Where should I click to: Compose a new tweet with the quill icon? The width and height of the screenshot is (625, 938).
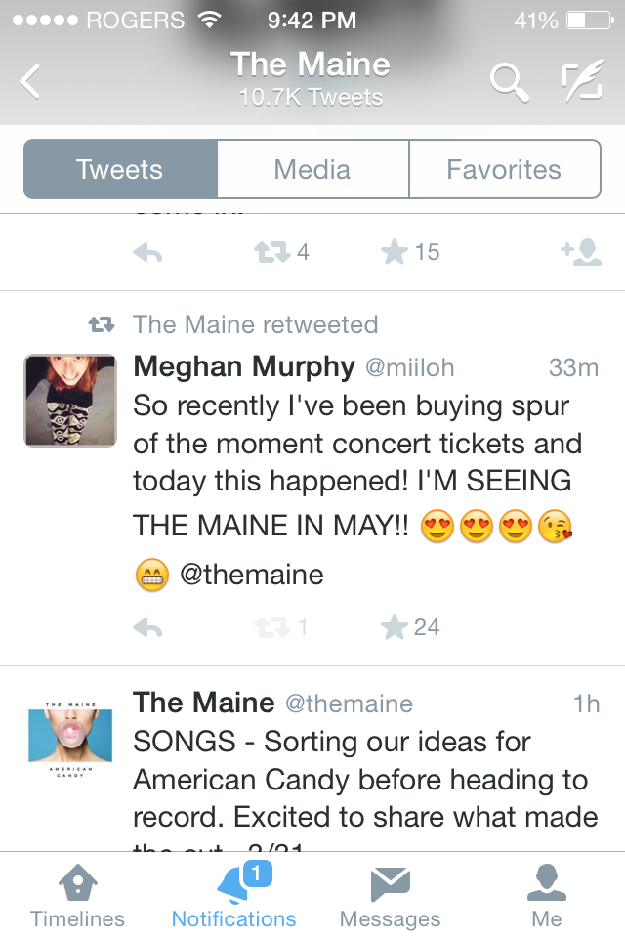click(583, 82)
